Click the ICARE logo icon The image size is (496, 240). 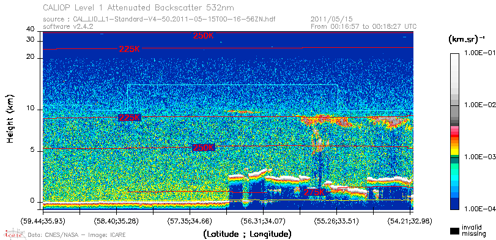coord(14,234)
